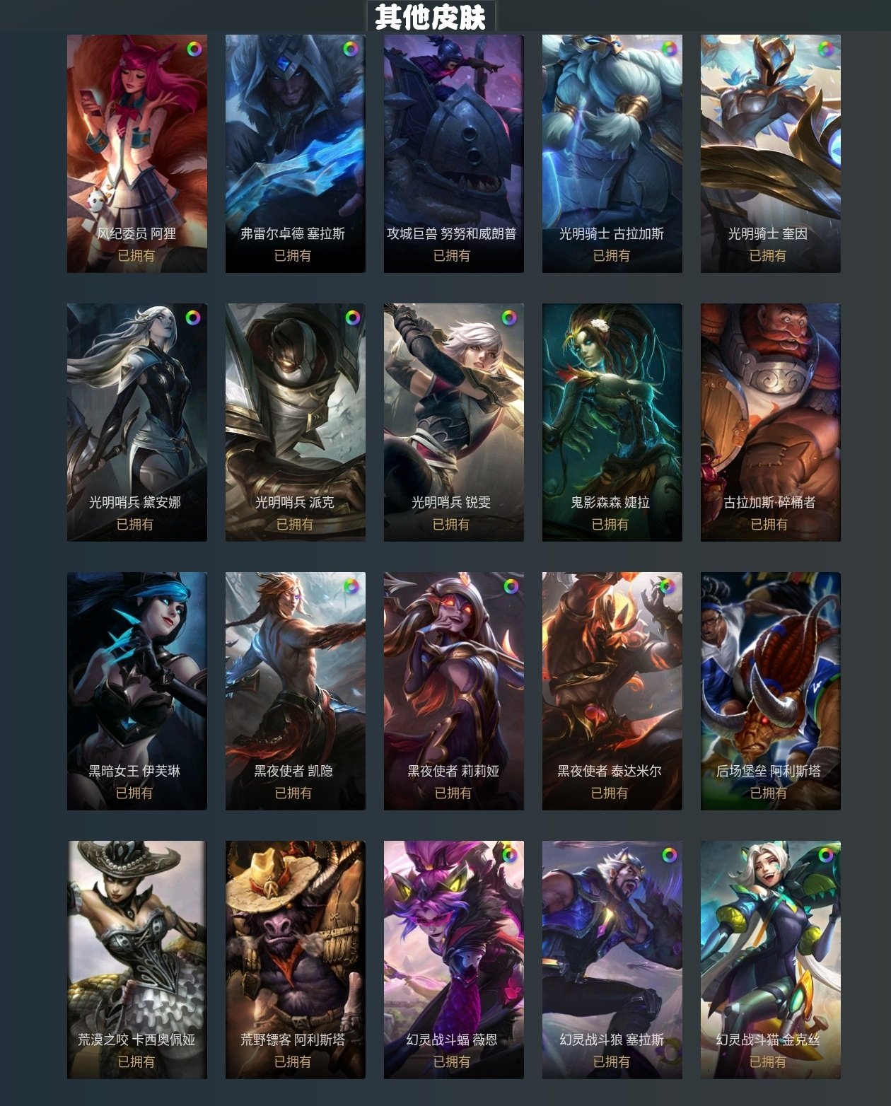The width and height of the screenshot is (891, 1106).
Task: Click chroma icon on 幻灵战斗猫 金克丝
Action: 825,855
